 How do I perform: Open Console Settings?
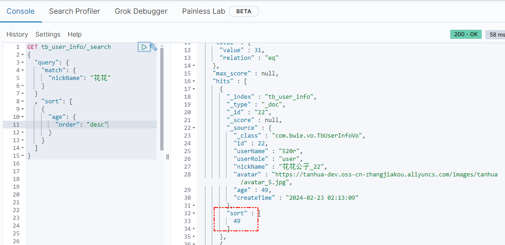[47, 34]
